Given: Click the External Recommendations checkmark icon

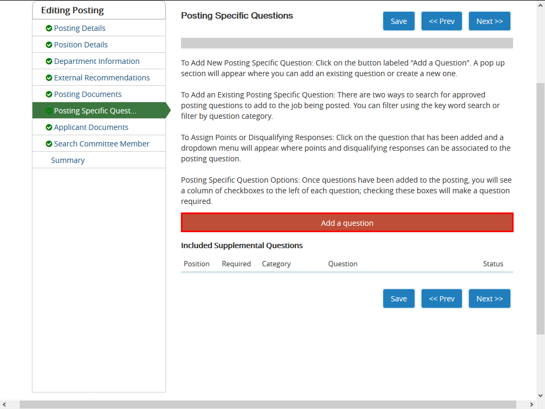Looking at the screenshot, I should coord(49,78).
